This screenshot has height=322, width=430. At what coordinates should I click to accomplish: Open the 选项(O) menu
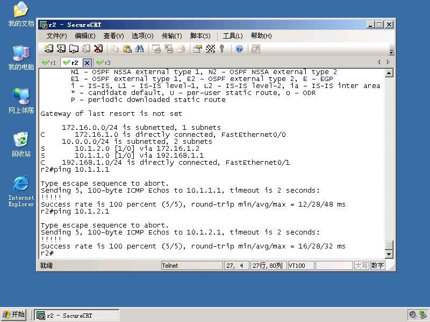point(142,36)
